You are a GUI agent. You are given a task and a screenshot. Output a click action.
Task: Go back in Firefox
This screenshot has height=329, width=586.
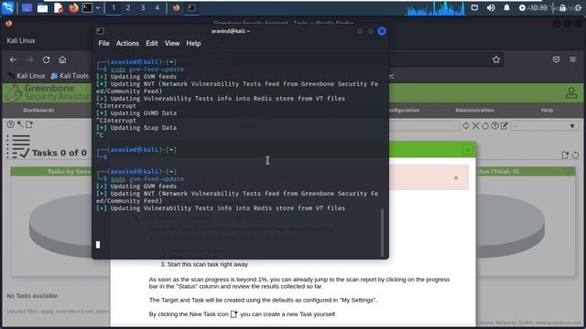pos(14,59)
